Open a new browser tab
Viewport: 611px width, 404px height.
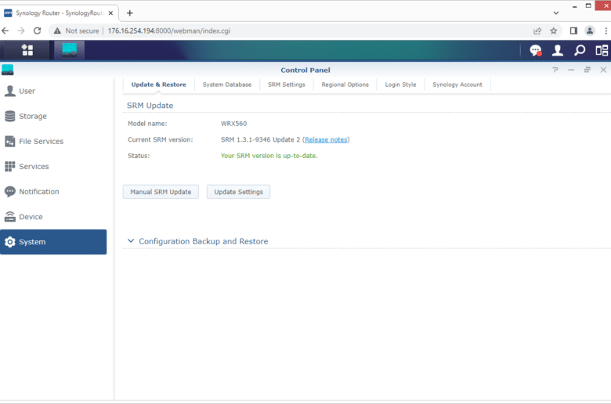click(x=130, y=13)
